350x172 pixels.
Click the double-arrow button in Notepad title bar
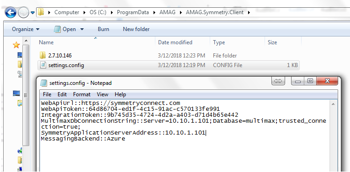(x=278, y=81)
